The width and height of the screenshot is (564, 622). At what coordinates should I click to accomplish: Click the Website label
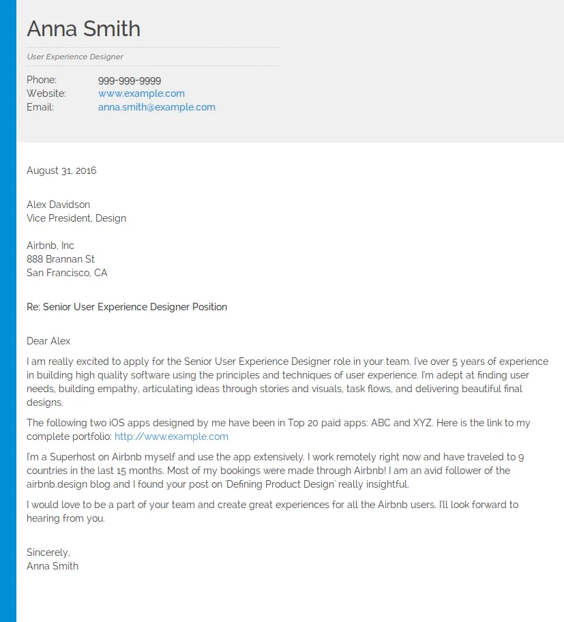[46, 93]
